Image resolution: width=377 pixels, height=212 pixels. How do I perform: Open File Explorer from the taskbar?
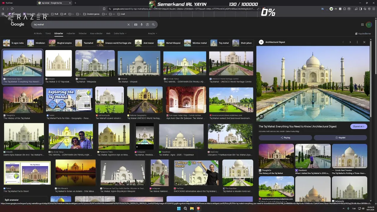192,208
